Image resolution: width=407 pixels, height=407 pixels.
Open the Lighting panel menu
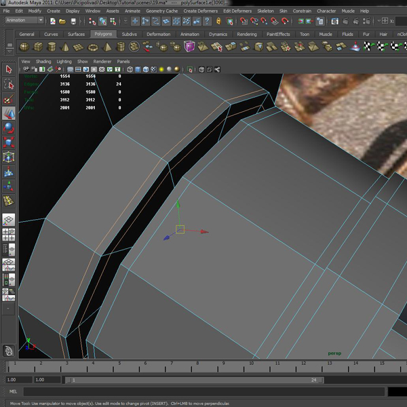point(64,62)
